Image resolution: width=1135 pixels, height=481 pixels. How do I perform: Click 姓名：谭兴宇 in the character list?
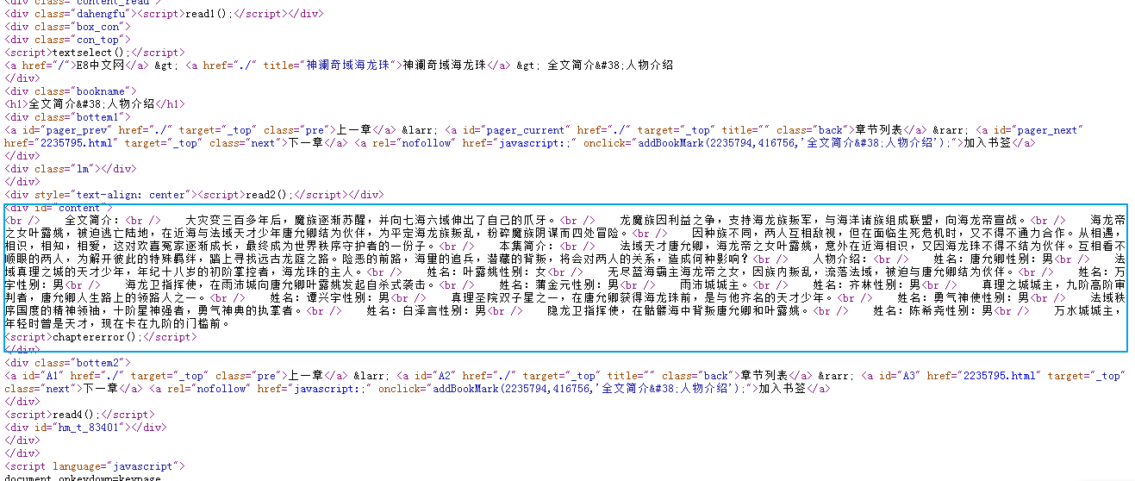[x=304, y=298]
